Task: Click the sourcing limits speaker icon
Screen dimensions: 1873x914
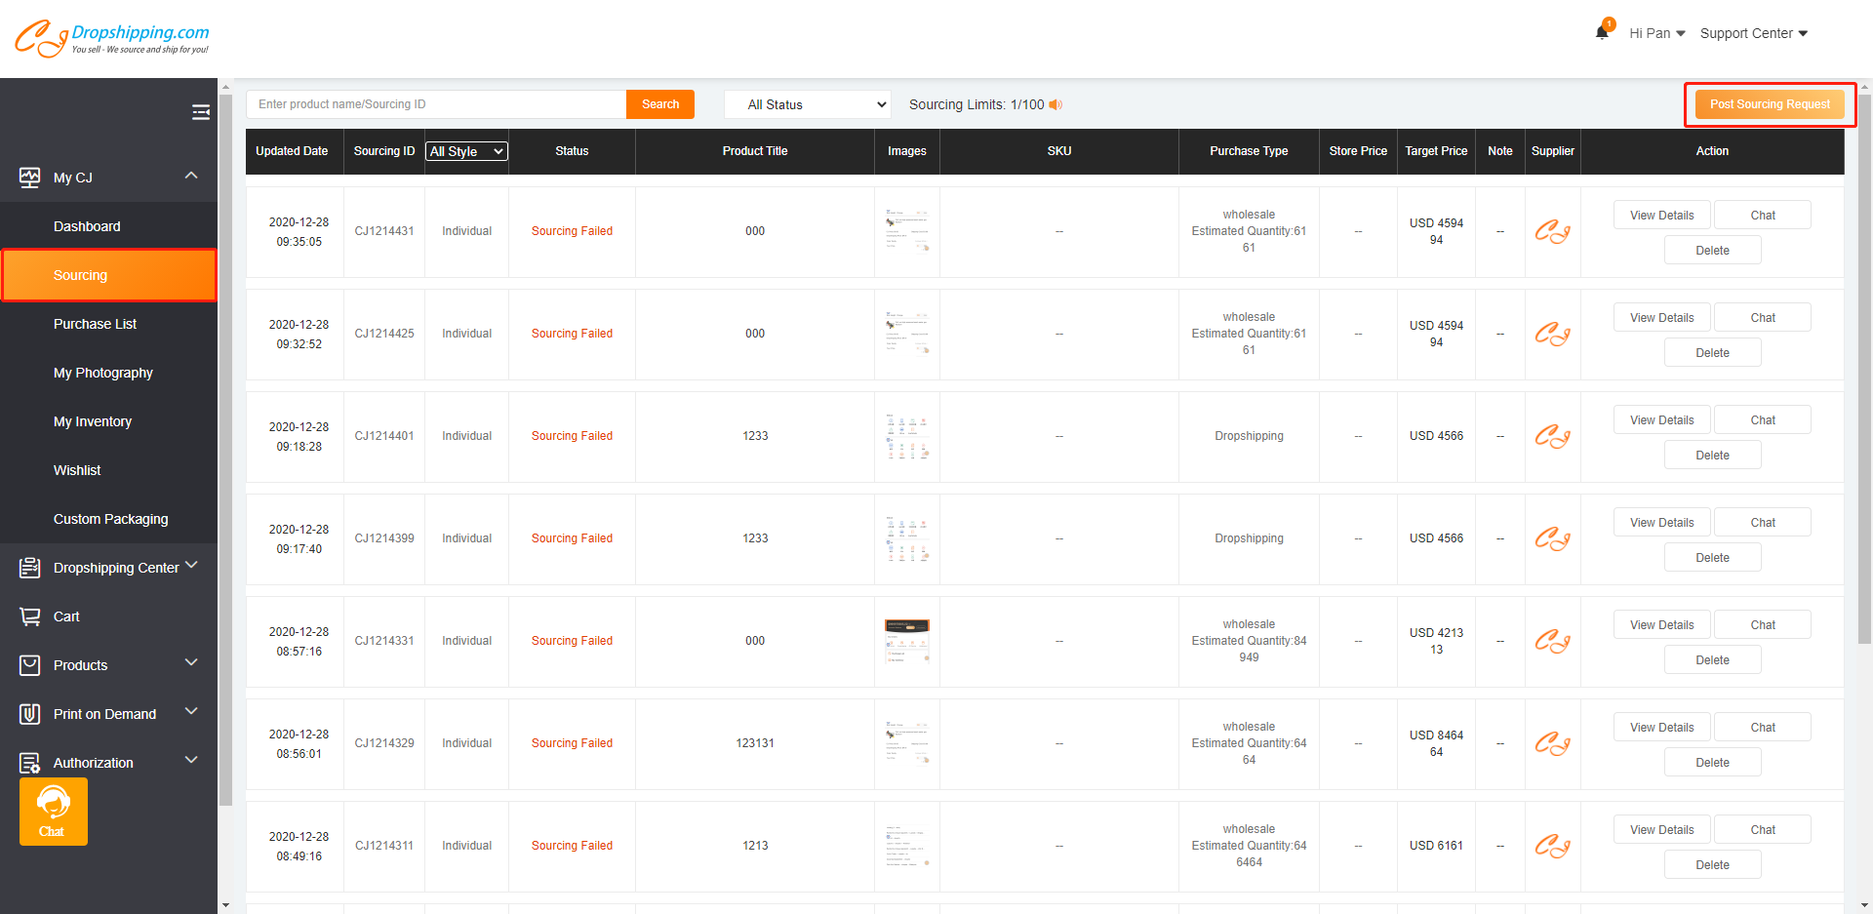Action: coord(1056,104)
